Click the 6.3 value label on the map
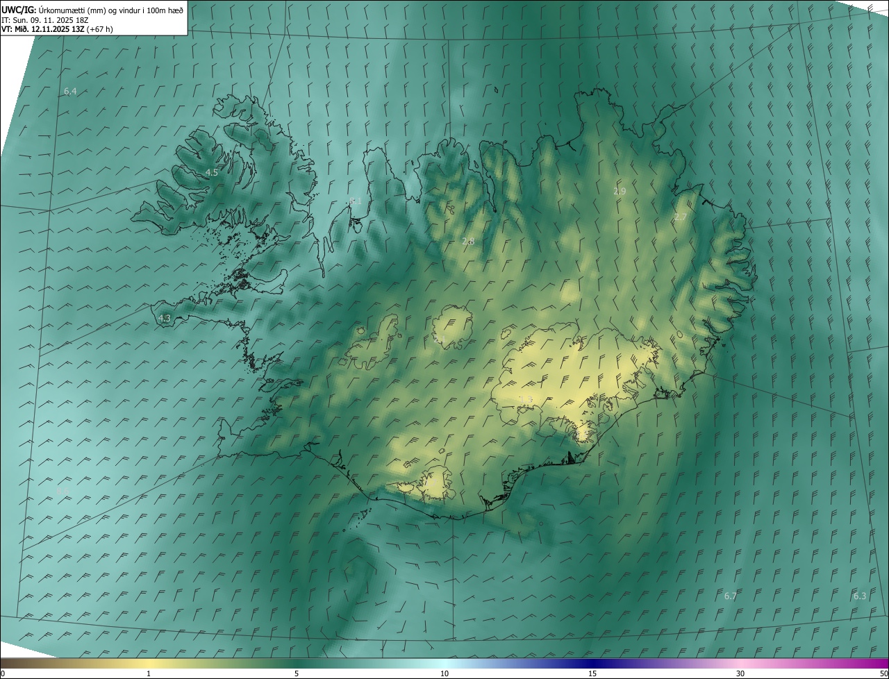 [860, 596]
